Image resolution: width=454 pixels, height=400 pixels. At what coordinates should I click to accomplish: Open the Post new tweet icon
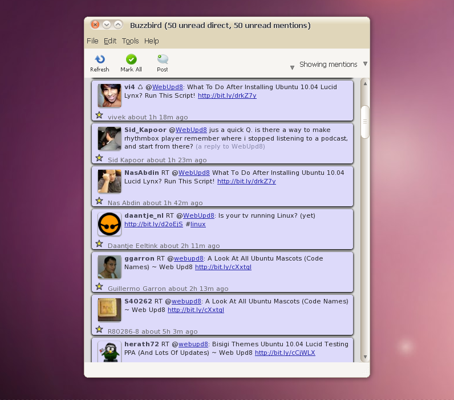point(163,59)
